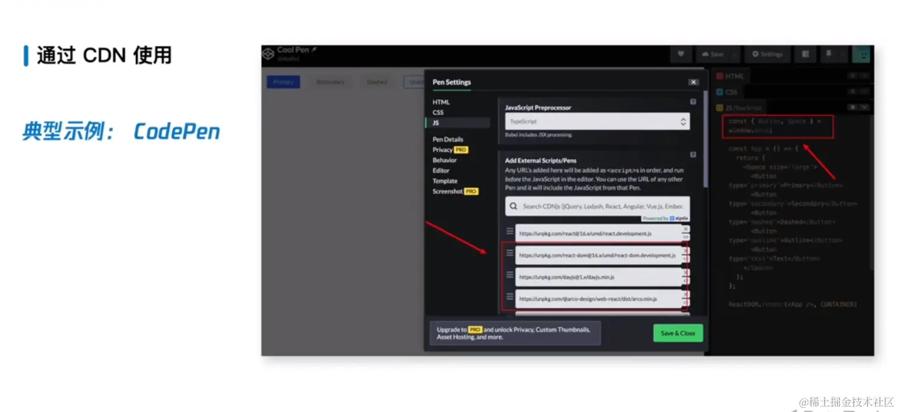The width and height of the screenshot is (898, 412).
Task: Click the 'Cool Pen' title text
Action: 293,50
